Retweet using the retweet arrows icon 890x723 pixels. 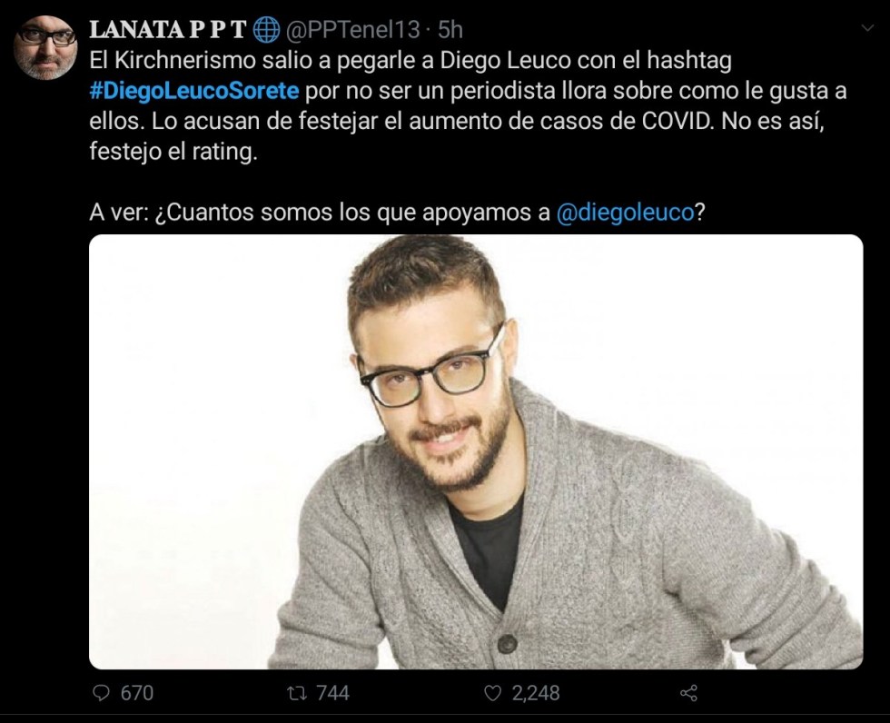296,693
